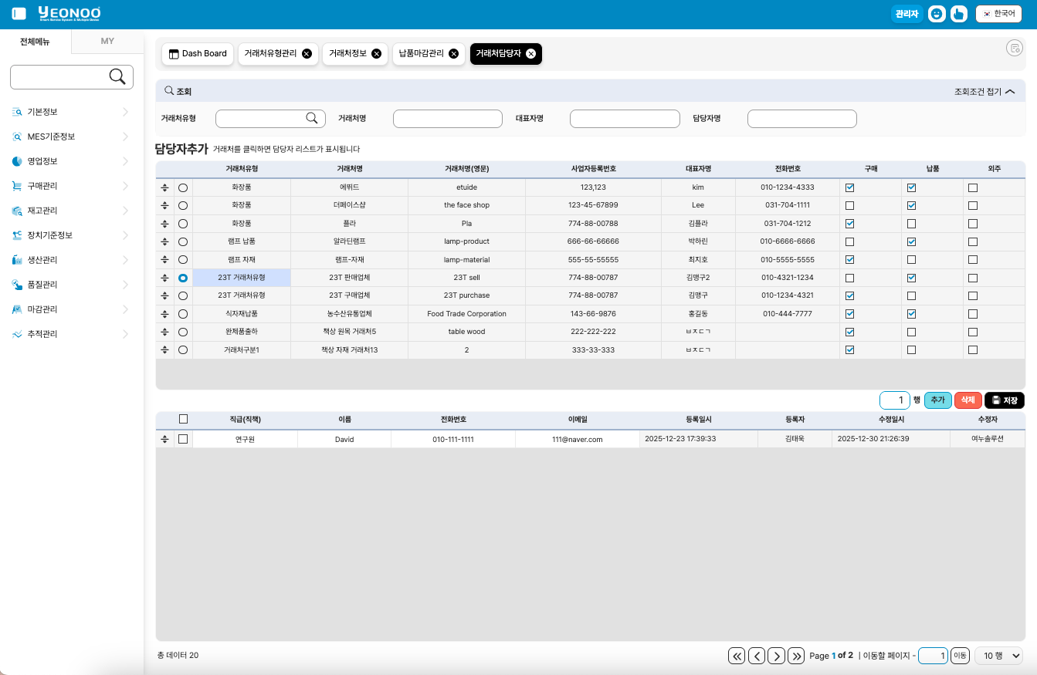Viewport: 1037px width, 675px height.
Task: Tick the header checkbox in the 담당자 grid
Action: 183,419
